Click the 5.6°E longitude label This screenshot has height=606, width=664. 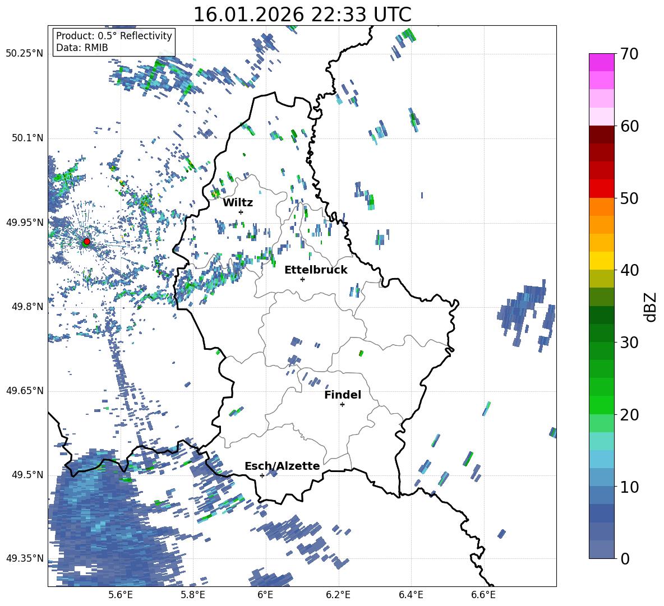(120, 595)
